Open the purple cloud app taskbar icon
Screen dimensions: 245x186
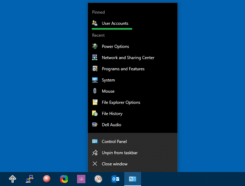click(x=81, y=179)
